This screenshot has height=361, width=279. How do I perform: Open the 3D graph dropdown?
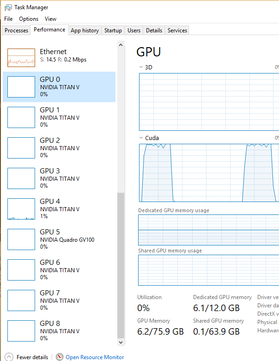(x=141, y=67)
